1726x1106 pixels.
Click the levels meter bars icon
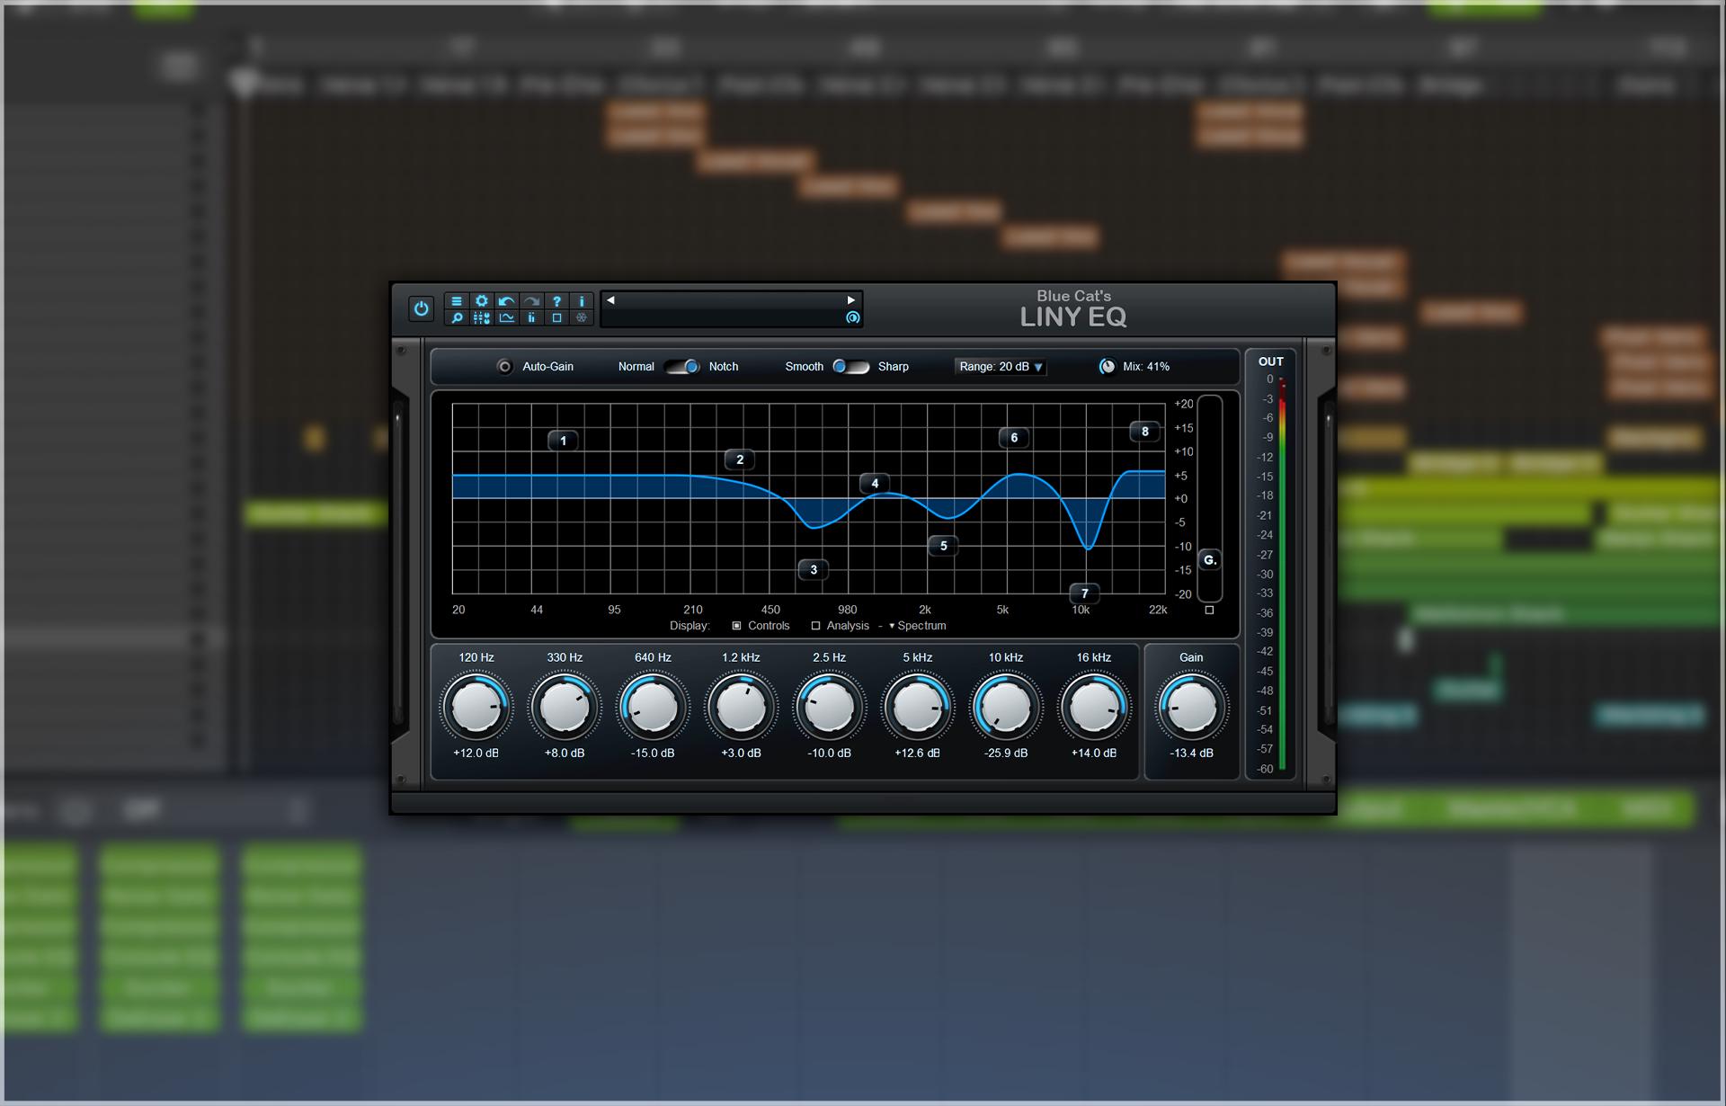pyautogui.click(x=532, y=317)
